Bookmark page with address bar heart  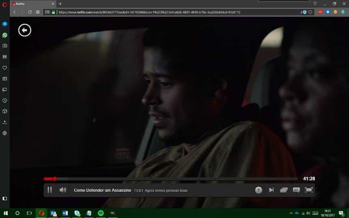(310, 12)
